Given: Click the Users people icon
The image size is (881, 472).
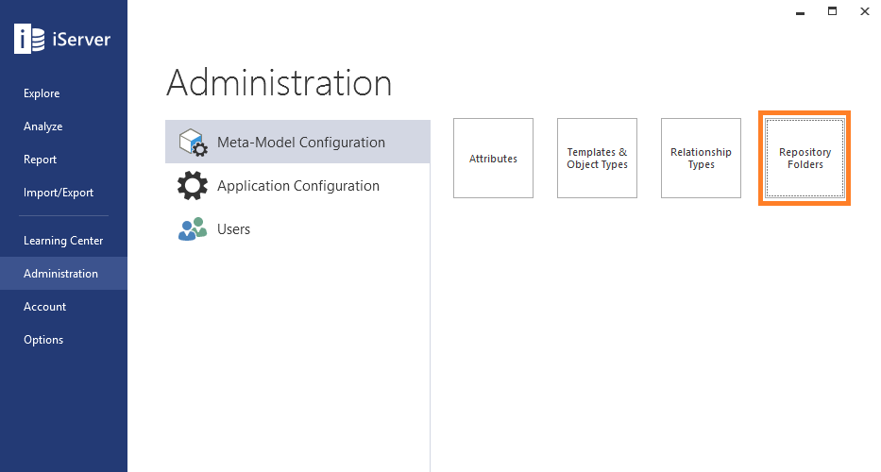Looking at the screenshot, I should pyautogui.click(x=192, y=229).
